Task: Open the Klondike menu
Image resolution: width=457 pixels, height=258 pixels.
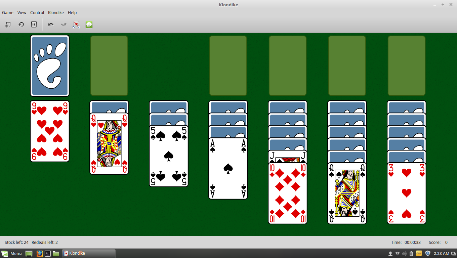Action: tap(56, 12)
